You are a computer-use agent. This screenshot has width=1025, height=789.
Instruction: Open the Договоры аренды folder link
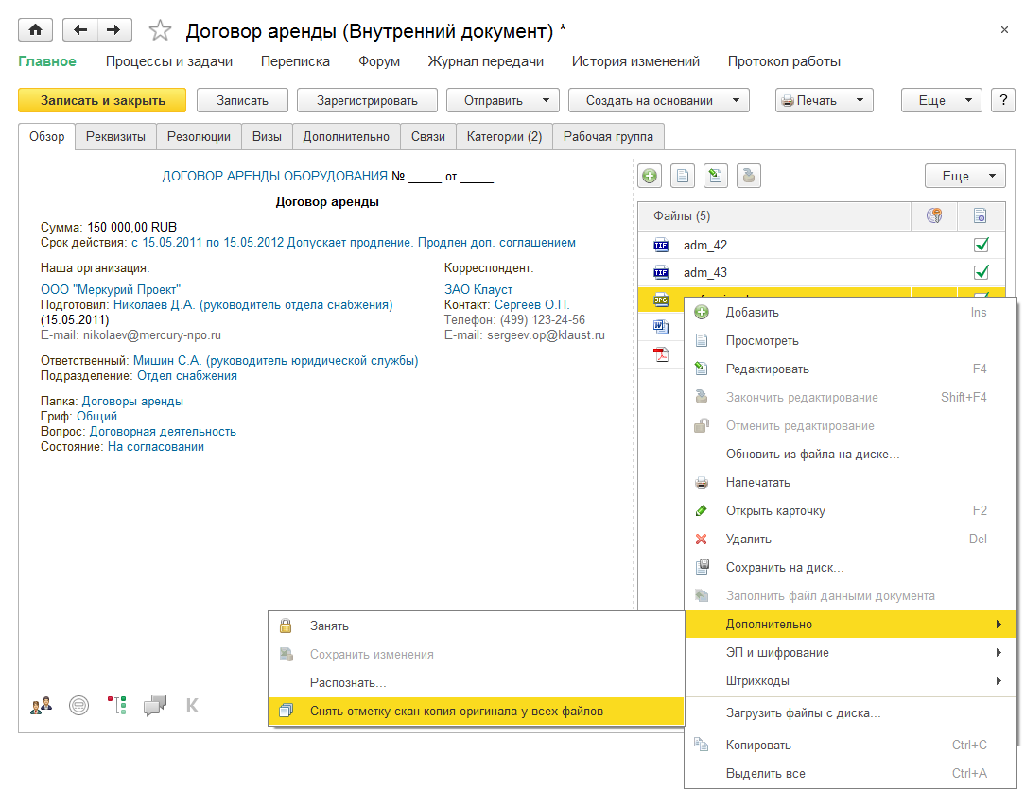132,401
